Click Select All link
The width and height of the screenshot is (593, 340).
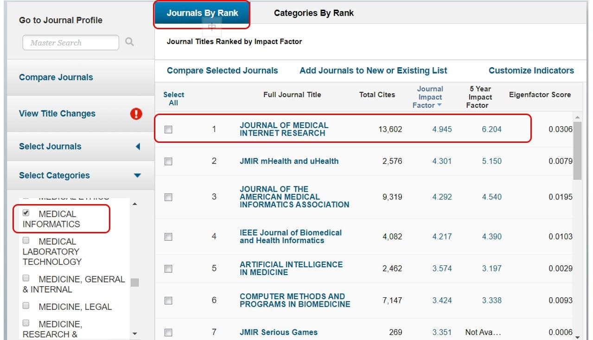pos(173,99)
